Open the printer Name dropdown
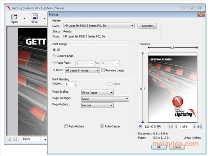The width and height of the screenshot is (208, 156). click(x=99, y=25)
